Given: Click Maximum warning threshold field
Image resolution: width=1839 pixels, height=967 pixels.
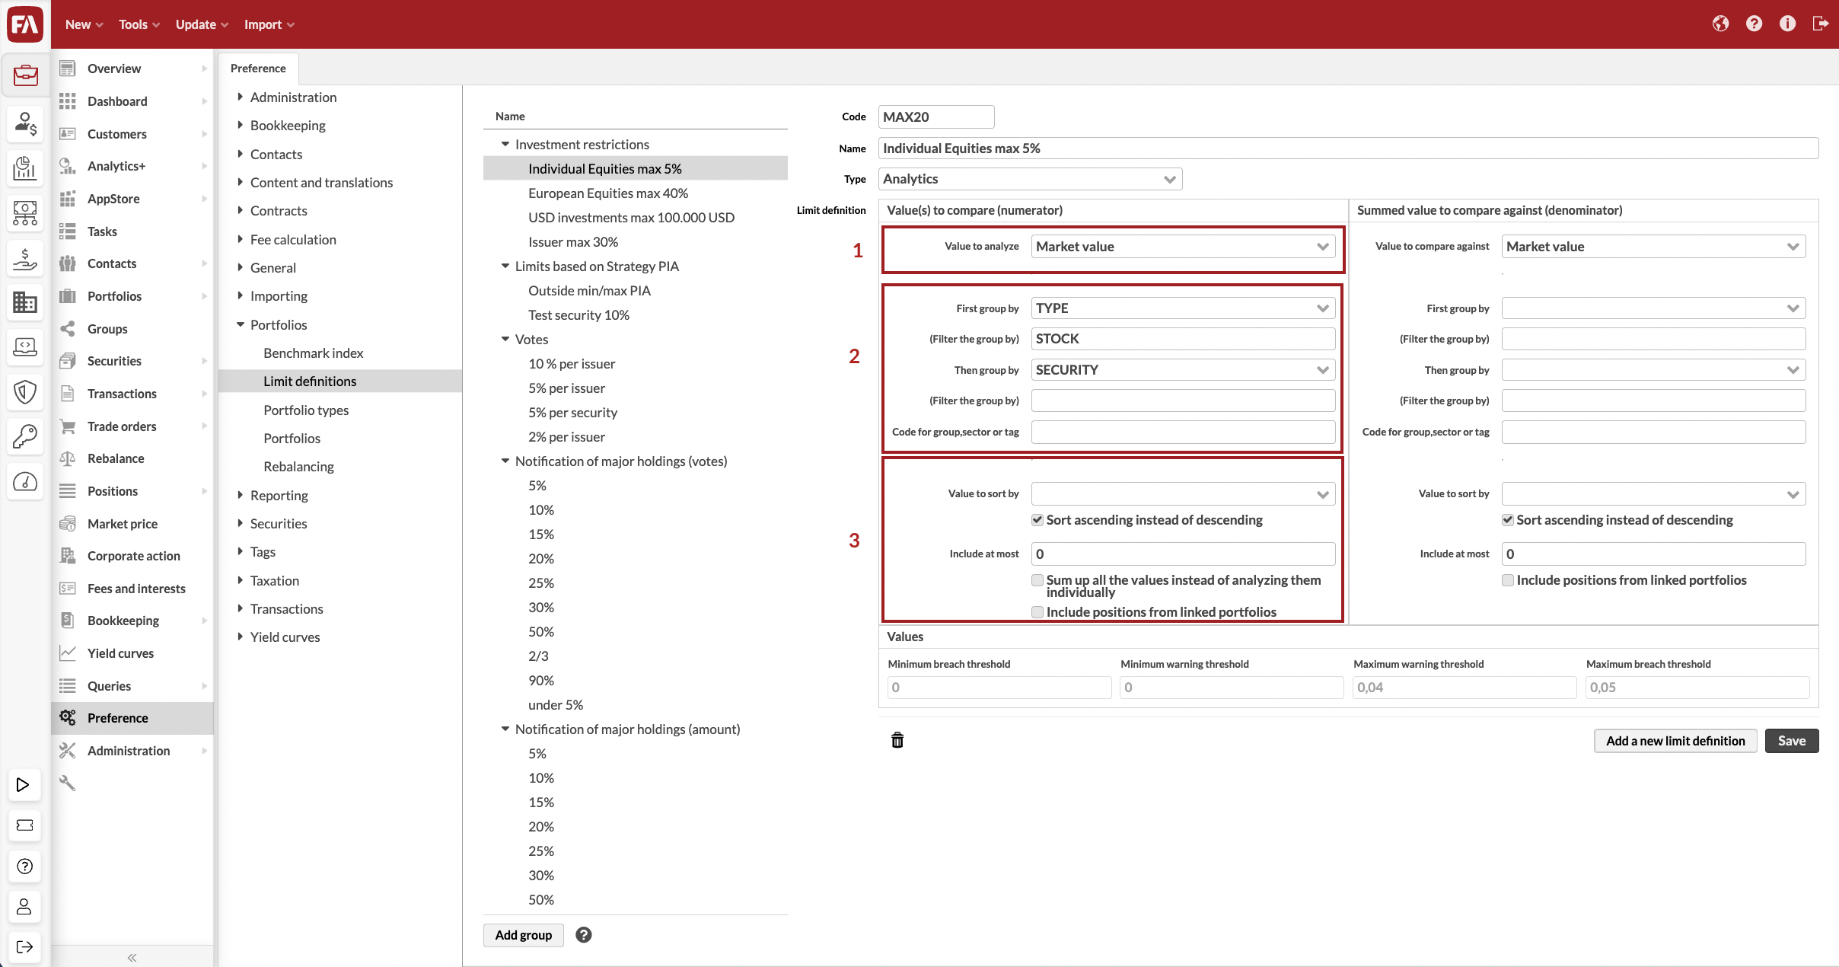Looking at the screenshot, I should pyautogui.click(x=1465, y=688).
